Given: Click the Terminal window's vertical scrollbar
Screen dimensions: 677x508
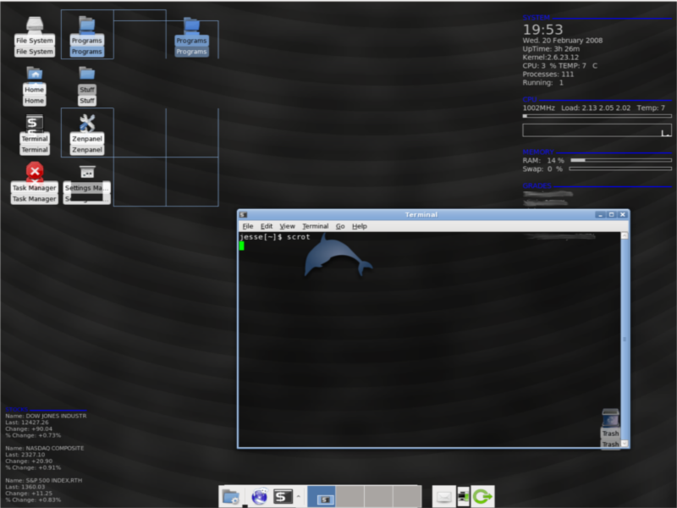Looking at the screenshot, I should coord(625,339).
